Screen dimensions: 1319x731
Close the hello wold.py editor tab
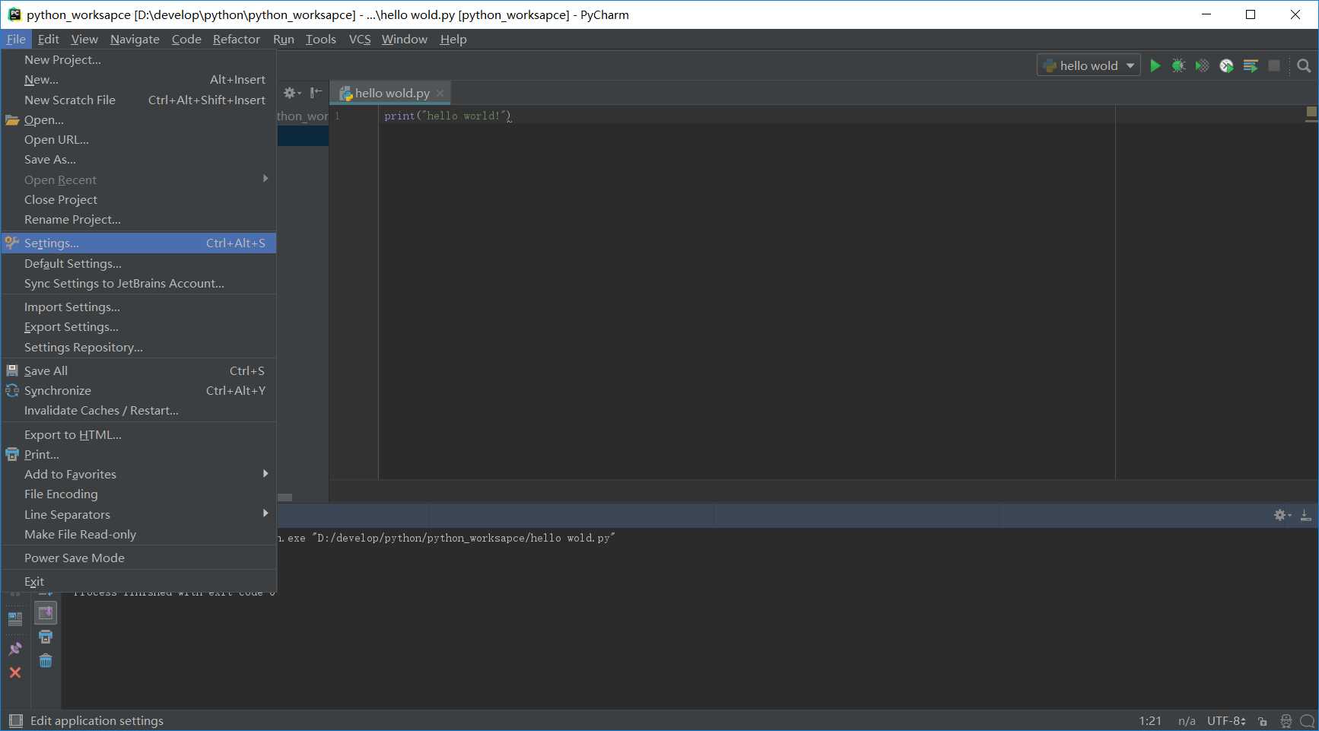[440, 93]
